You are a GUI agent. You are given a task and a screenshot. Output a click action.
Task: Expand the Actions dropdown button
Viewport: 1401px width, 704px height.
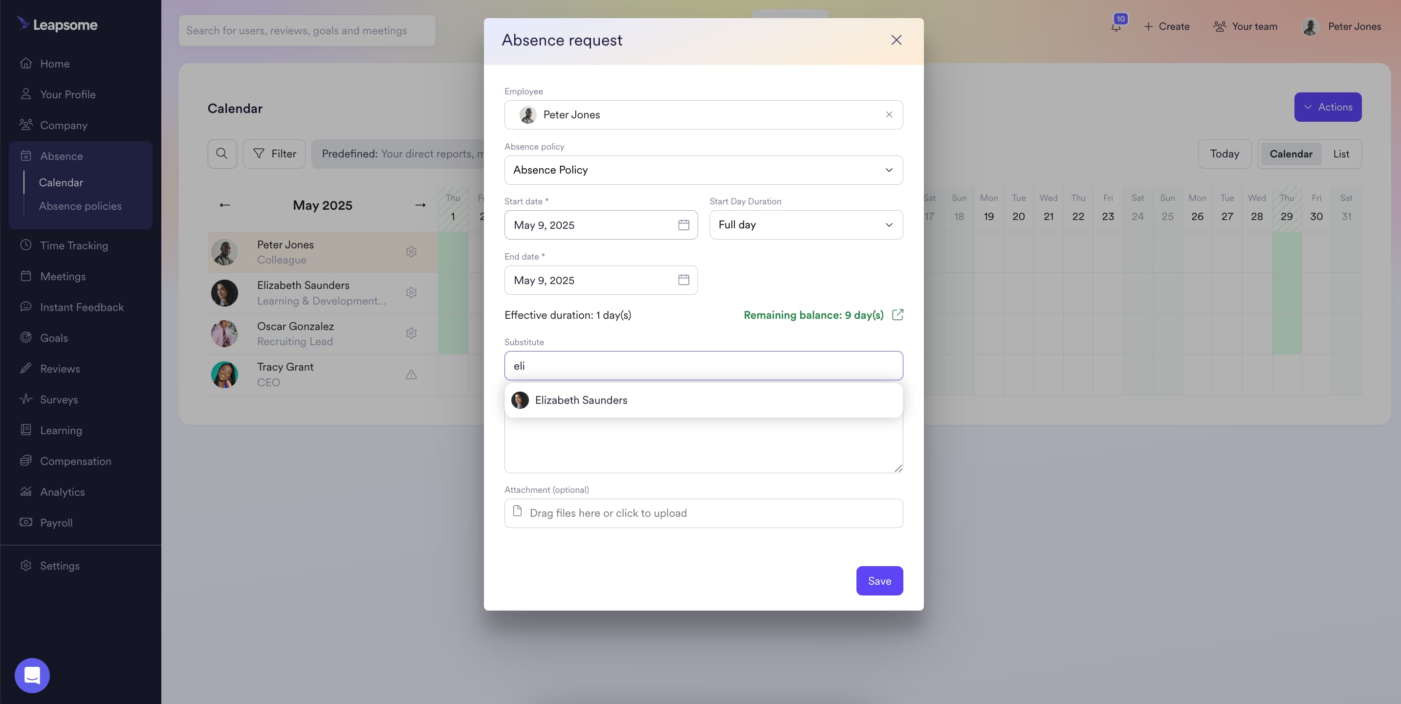point(1327,107)
